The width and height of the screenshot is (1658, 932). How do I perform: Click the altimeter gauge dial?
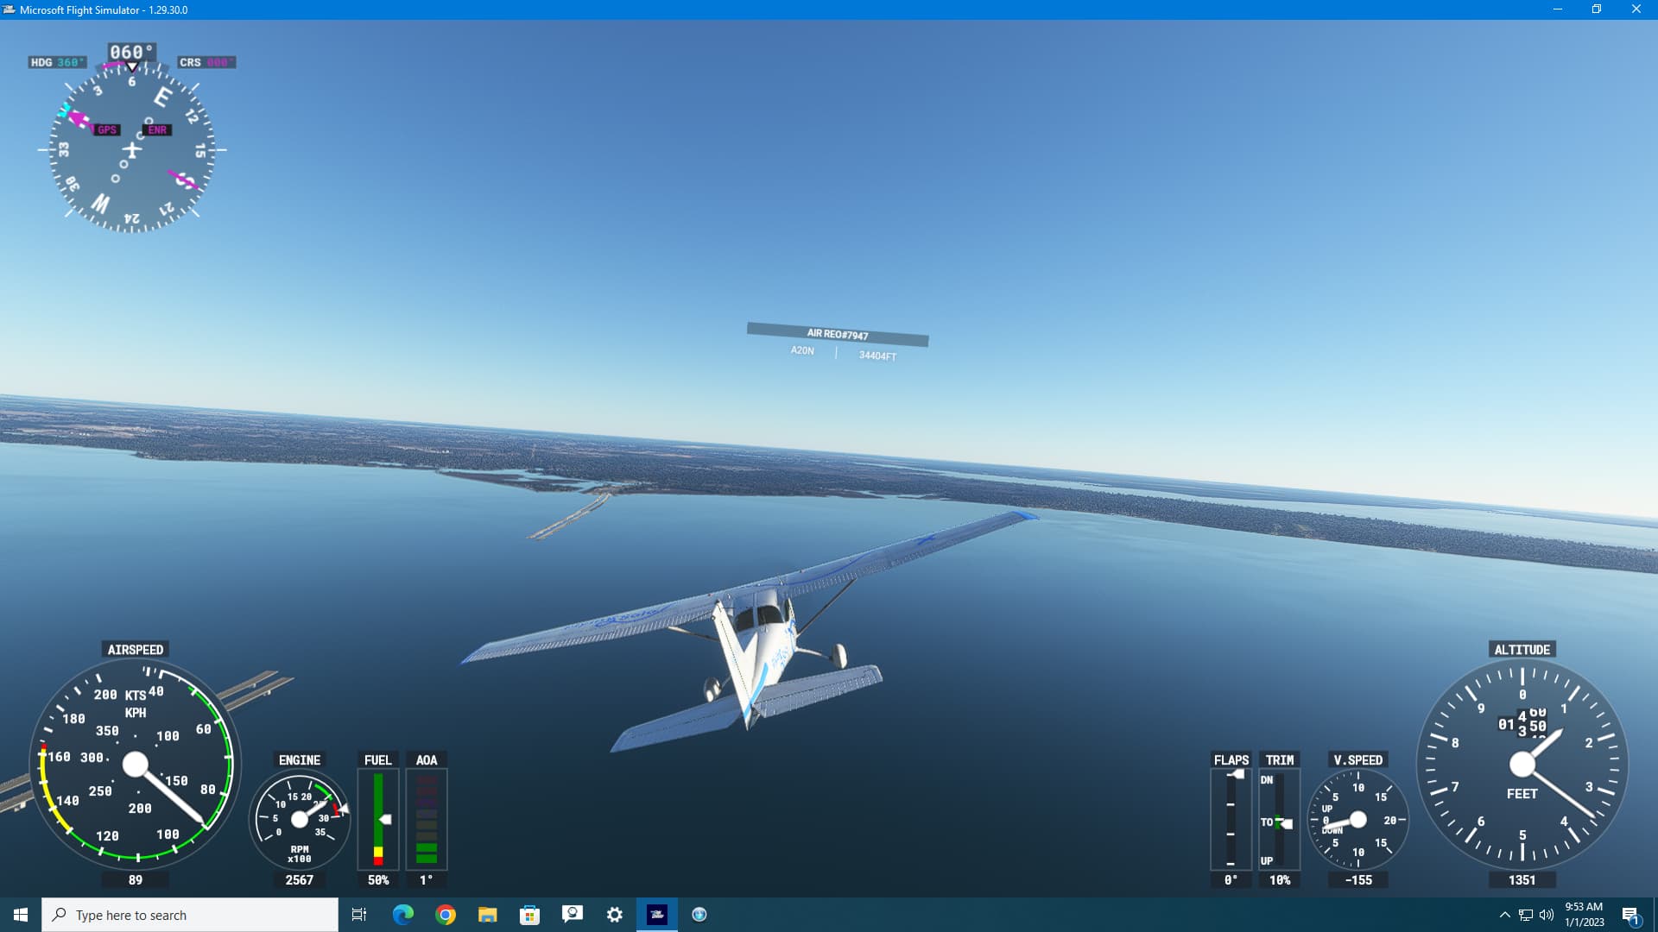click(x=1522, y=764)
